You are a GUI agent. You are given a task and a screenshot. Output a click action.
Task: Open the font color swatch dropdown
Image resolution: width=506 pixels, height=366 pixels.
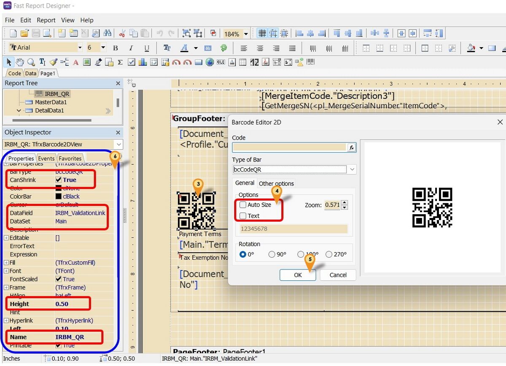pyautogui.click(x=196, y=48)
